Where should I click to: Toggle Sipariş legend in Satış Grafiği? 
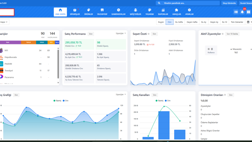[57, 101]
